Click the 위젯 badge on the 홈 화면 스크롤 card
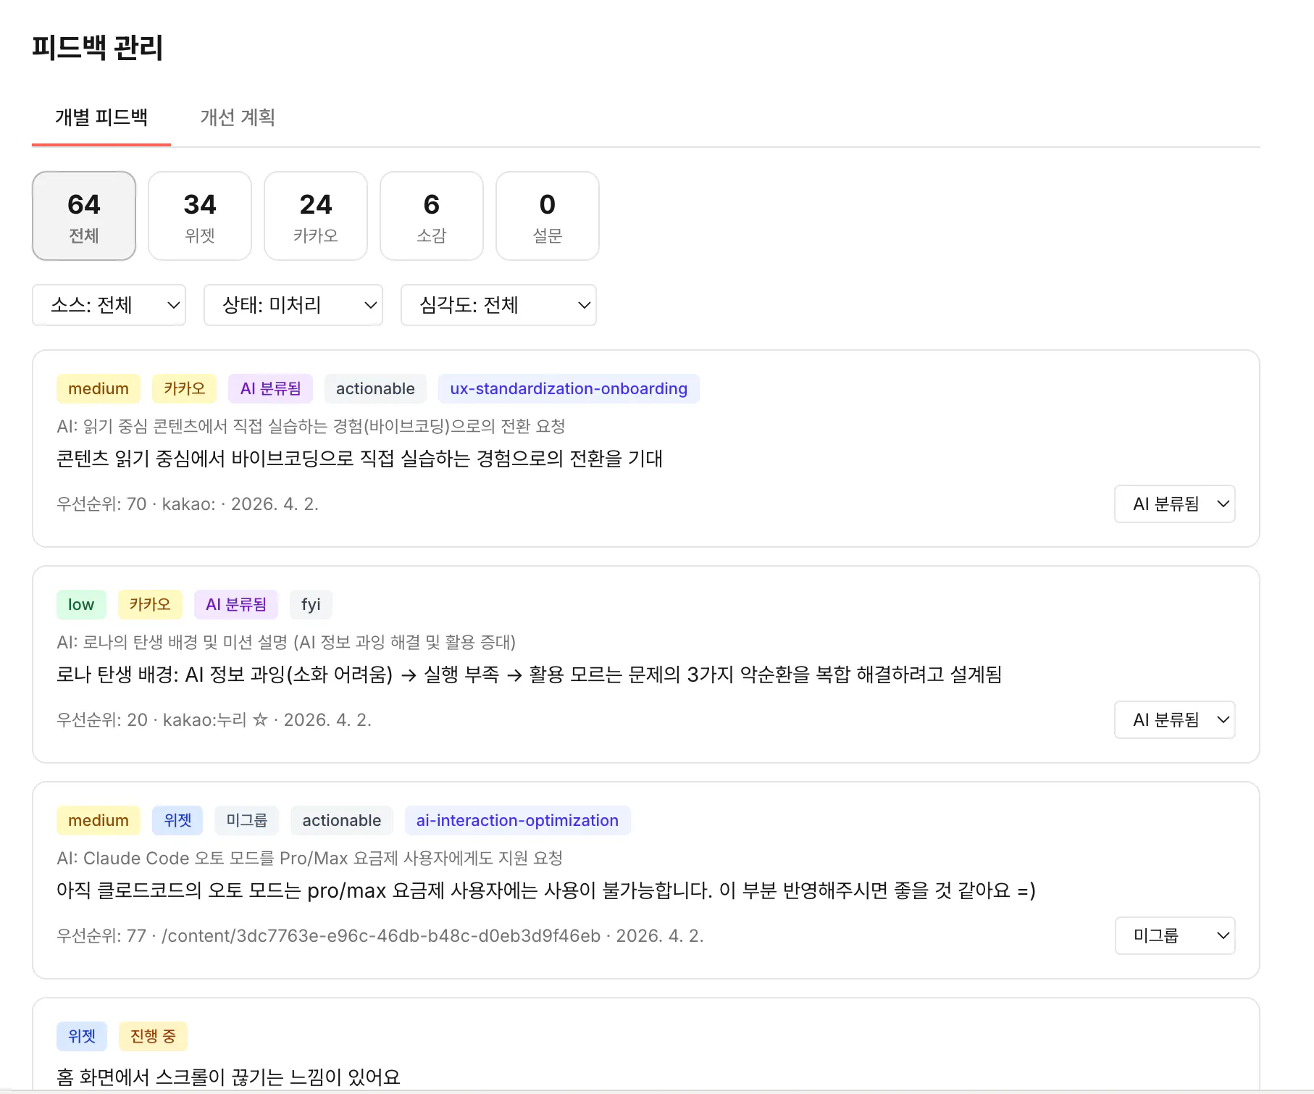This screenshot has width=1314, height=1094. [82, 1036]
